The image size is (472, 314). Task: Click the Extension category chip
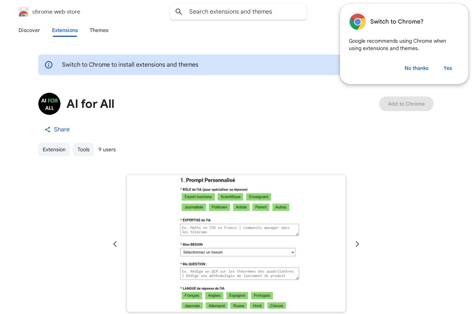(54, 149)
